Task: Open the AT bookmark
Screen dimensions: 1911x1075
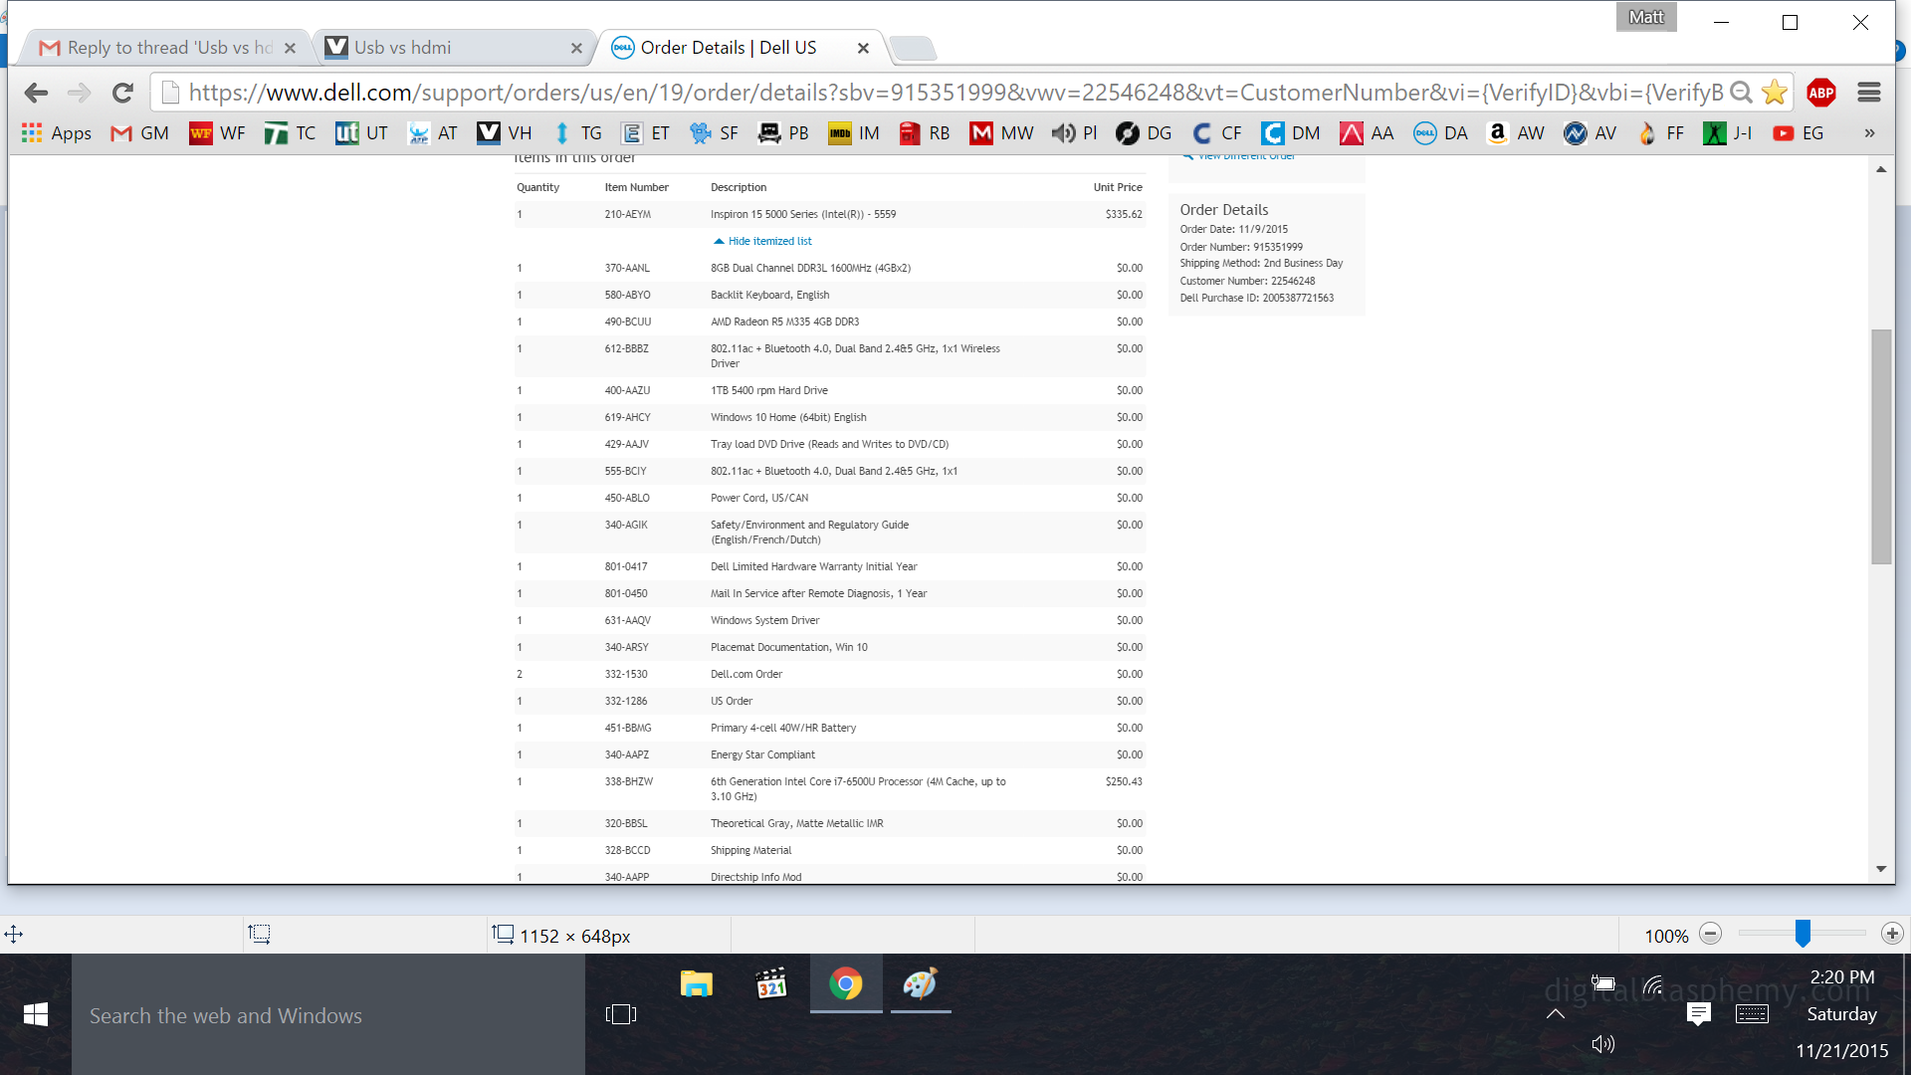Action: (433, 133)
